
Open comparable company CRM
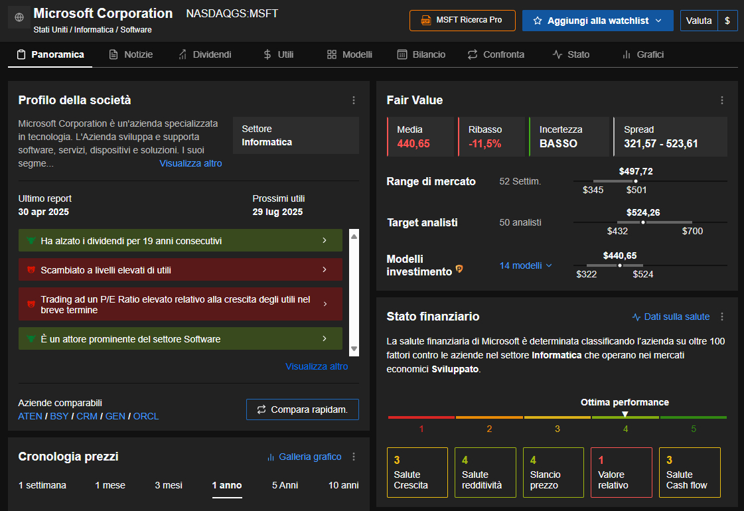click(87, 416)
